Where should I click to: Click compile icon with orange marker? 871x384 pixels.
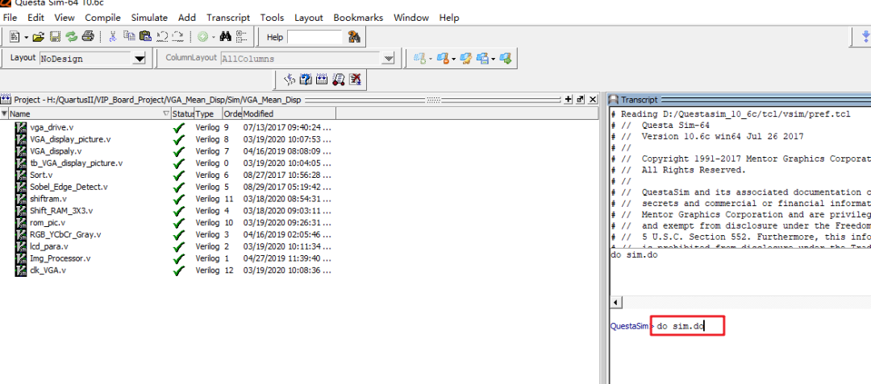[443, 58]
